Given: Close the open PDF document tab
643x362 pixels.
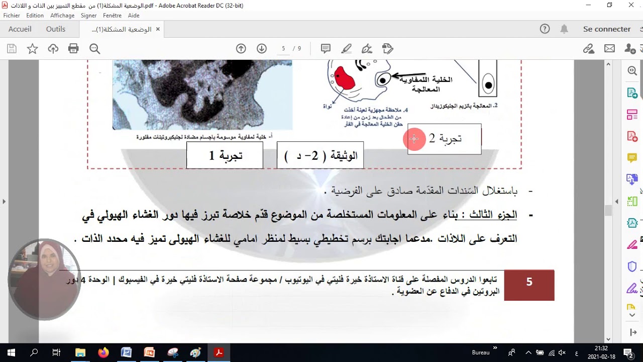Looking at the screenshot, I should (x=158, y=29).
